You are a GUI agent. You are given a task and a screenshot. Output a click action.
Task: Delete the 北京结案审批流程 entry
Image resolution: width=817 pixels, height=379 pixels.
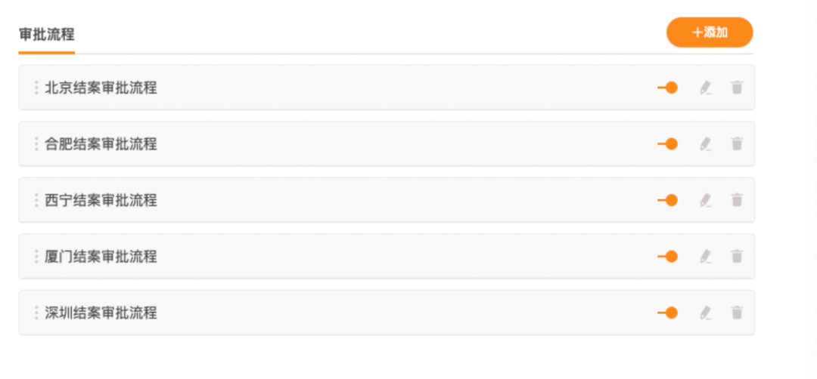[x=737, y=88]
